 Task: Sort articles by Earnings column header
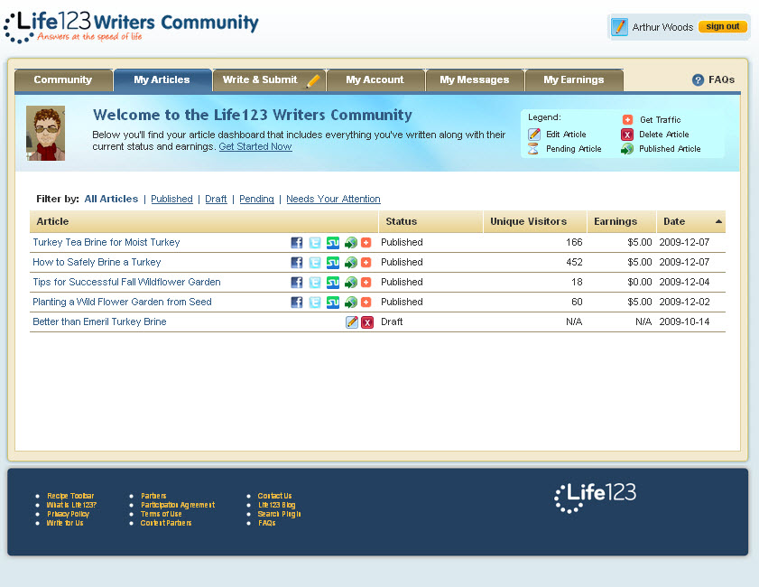pos(616,221)
